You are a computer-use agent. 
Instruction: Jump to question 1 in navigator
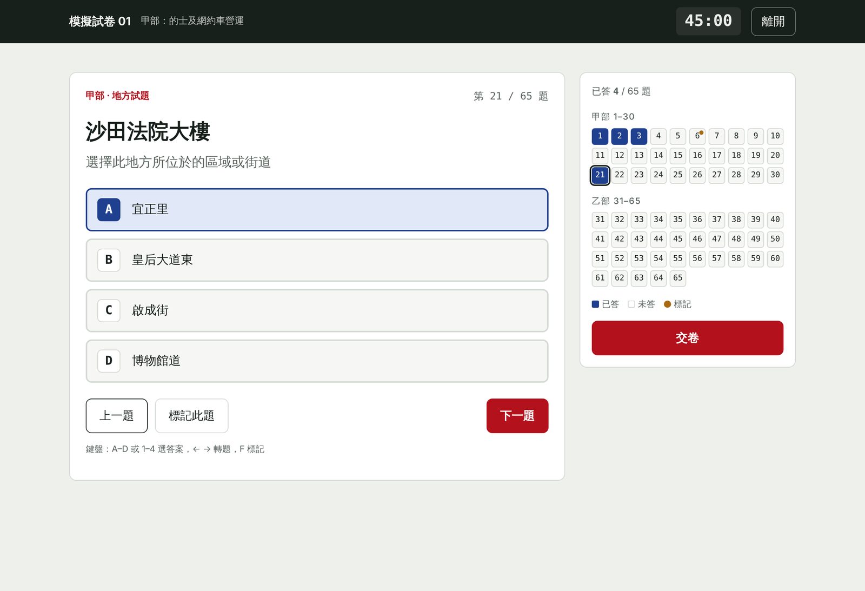600,136
